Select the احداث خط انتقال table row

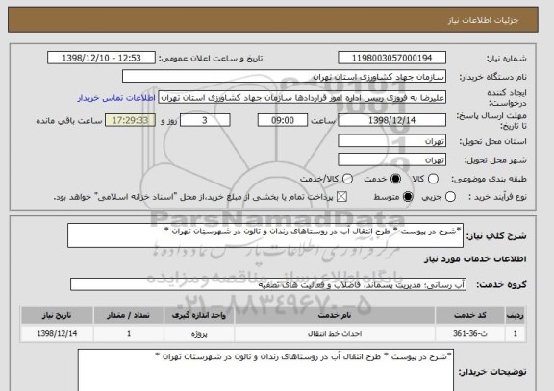coord(273,333)
